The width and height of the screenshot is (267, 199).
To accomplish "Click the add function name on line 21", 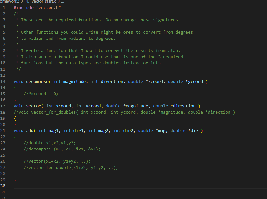I will coord(30,131).
